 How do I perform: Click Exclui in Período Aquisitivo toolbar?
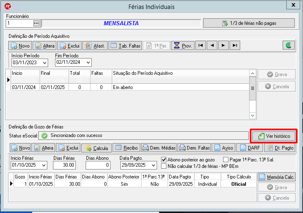(70, 46)
